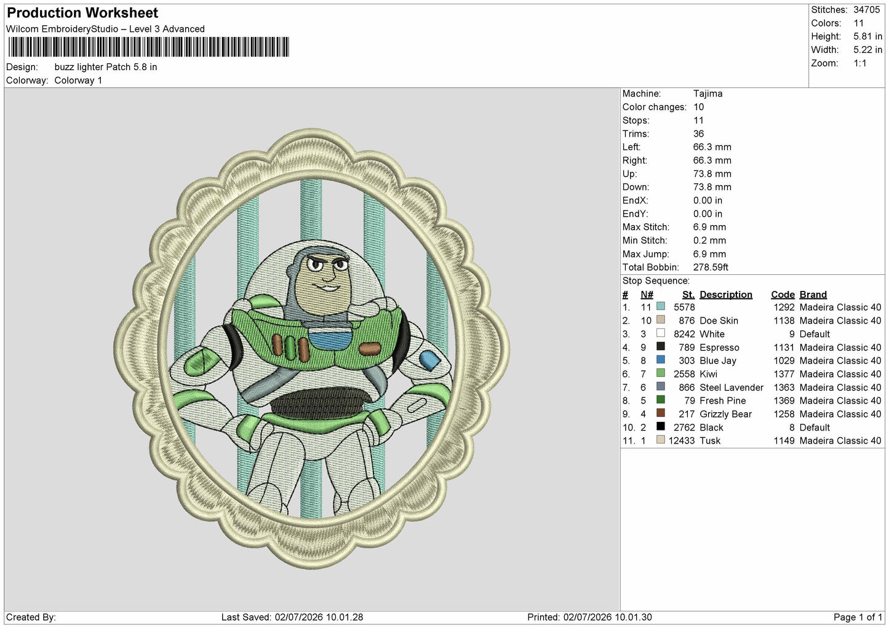Click the 'Doe Skin' description
Screen dimensions: 889x628
pyautogui.click(x=719, y=321)
